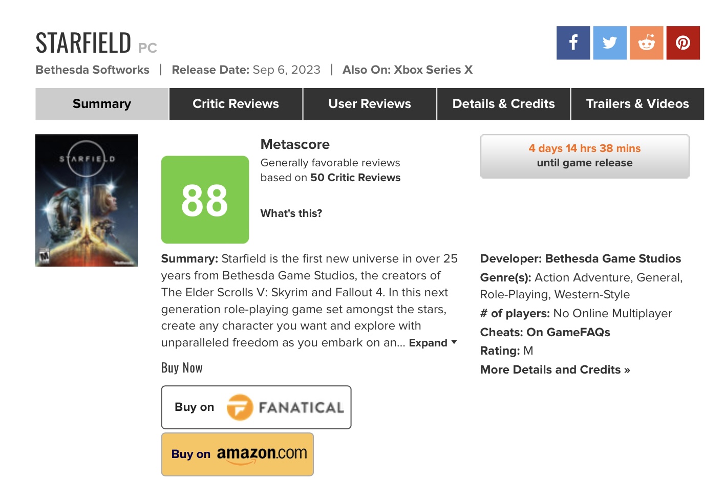
Task: Click the green 88 Metascore box
Action: coord(205,200)
